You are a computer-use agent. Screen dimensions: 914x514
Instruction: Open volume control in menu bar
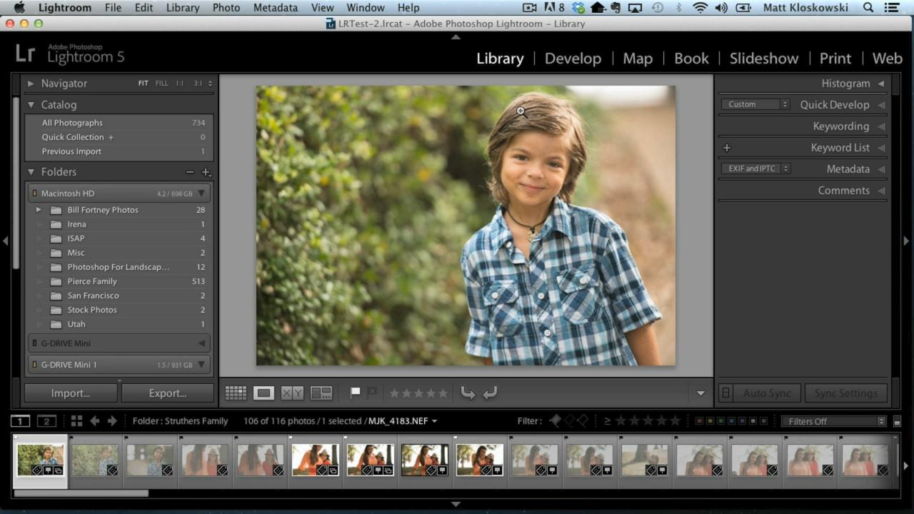coord(721,8)
